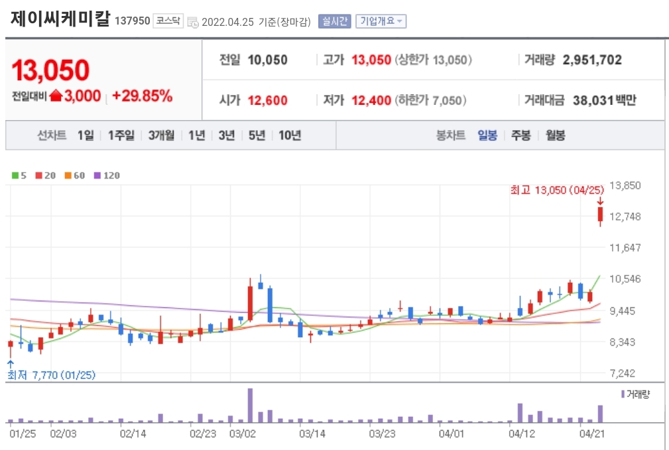Select the 3년 line chart tab
This screenshot has height=450, width=669.
[227, 135]
